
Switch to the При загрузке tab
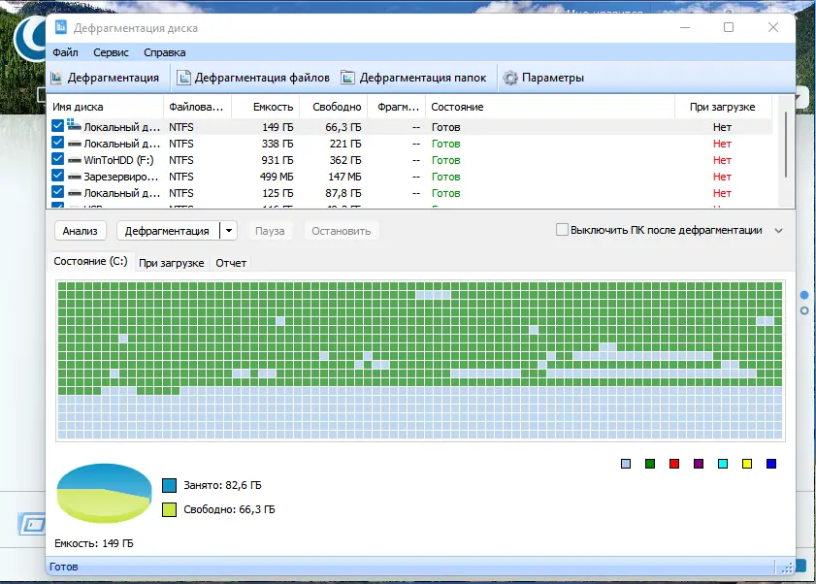click(171, 263)
